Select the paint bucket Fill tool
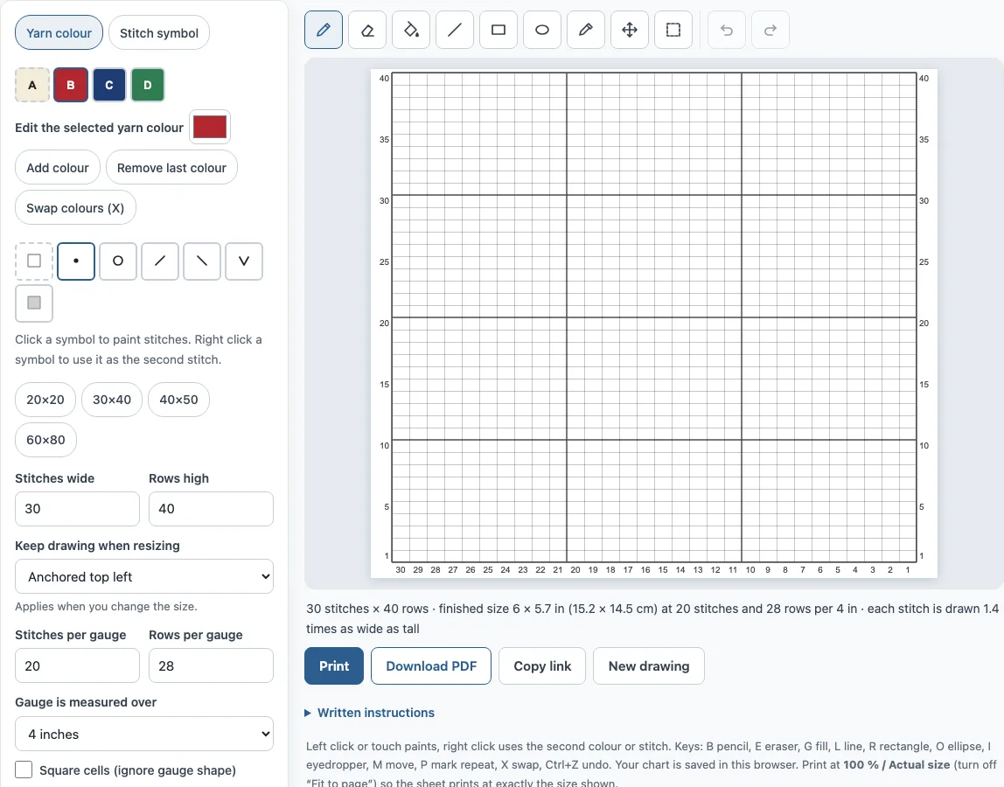This screenshot has width=1004, height=787. tap(411, 30)
